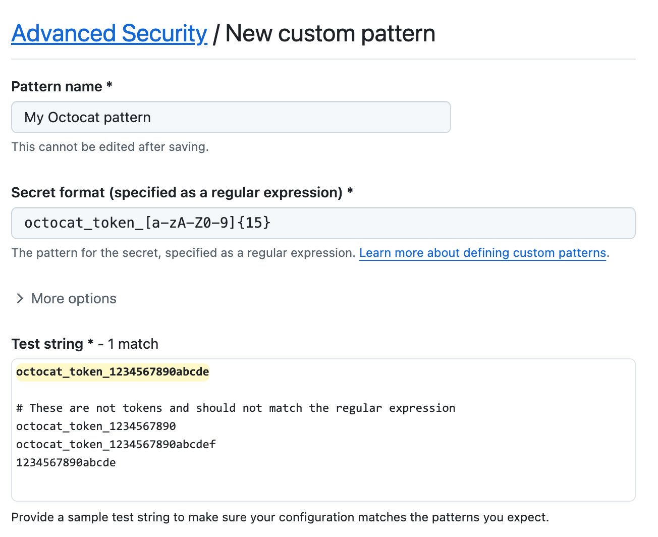This screenshot has width=658, height=537.
Task: Click the line octocat_token_1234567890abcdef
Action: [x=116, y=444]
